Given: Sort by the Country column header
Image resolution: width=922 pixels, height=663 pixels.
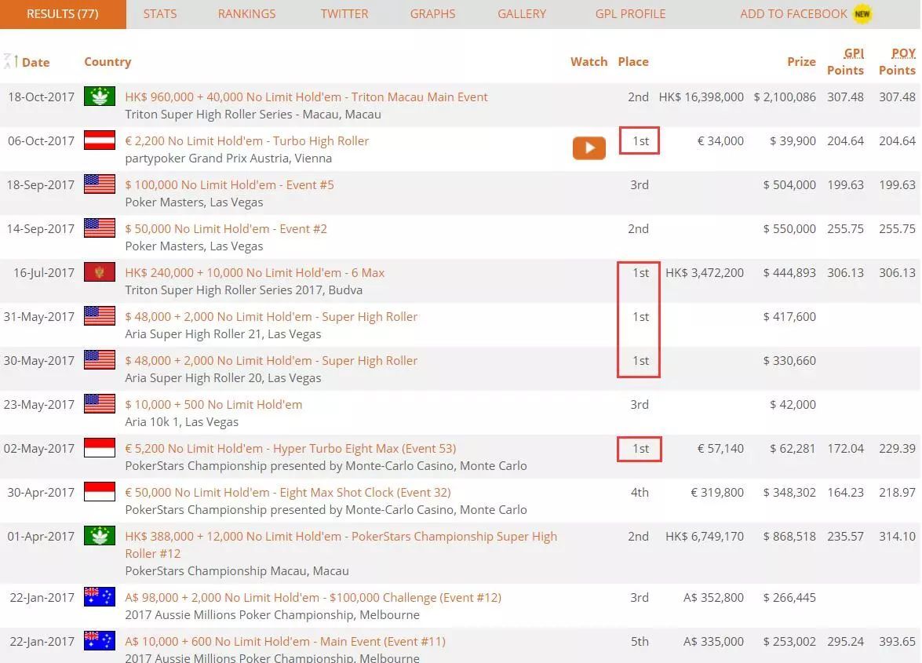Looking at the screenshot, I should [x=108, y=62].
